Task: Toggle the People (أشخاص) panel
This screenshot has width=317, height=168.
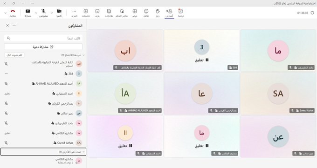Action: 169,13
